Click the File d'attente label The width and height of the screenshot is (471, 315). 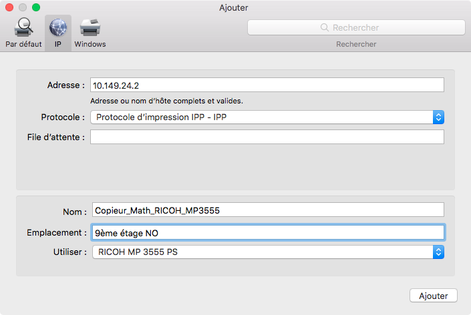(56, 137)
